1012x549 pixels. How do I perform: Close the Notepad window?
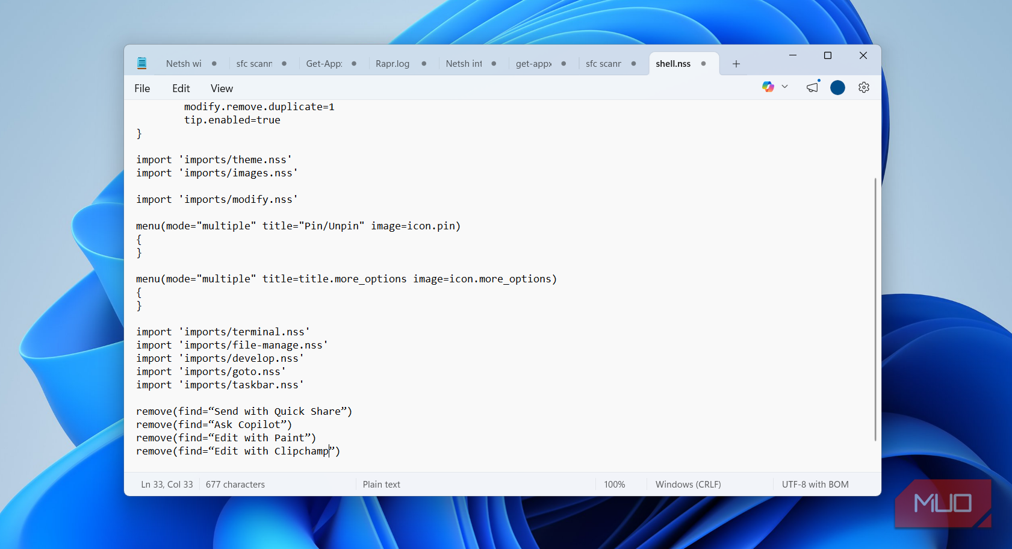click(863, 55)
